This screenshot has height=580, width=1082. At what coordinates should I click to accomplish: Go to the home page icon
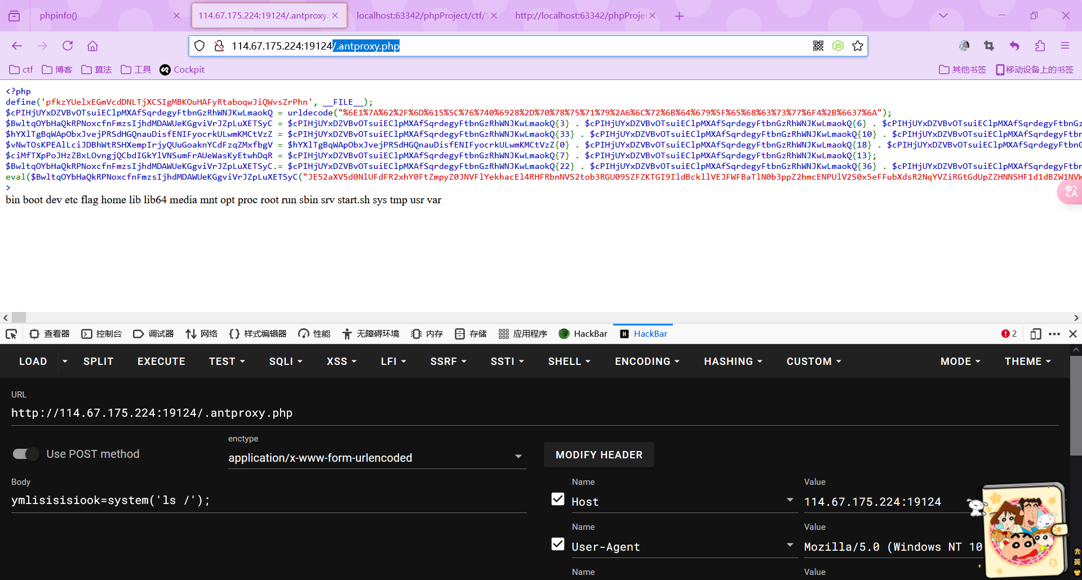point(92,46)
